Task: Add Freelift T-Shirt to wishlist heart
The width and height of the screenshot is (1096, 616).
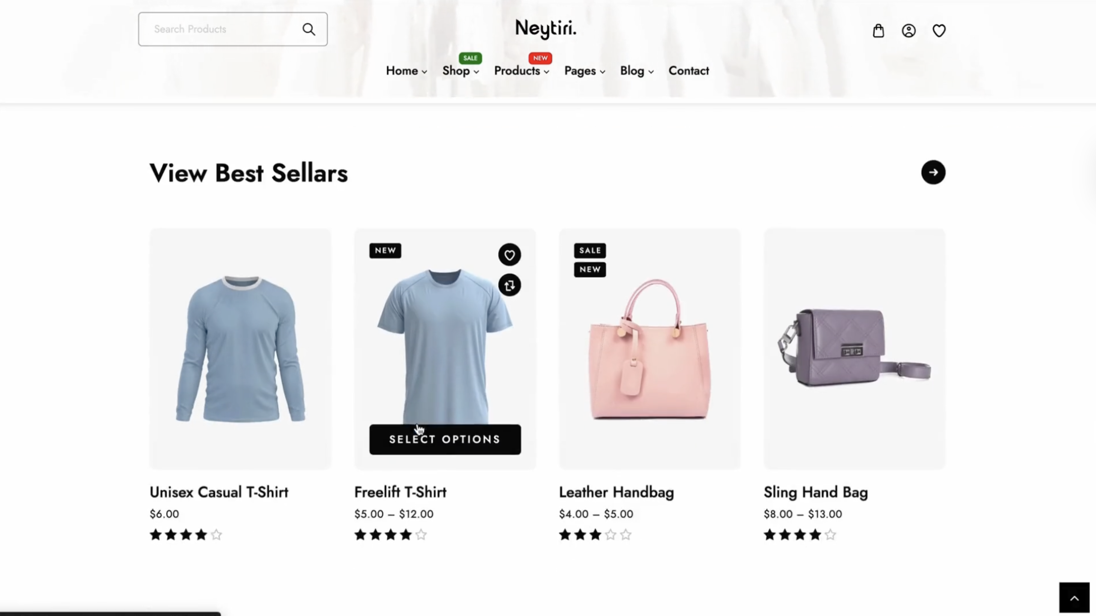Action: 509,255
